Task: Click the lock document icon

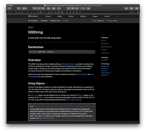Action: click(x=77, y=8)
